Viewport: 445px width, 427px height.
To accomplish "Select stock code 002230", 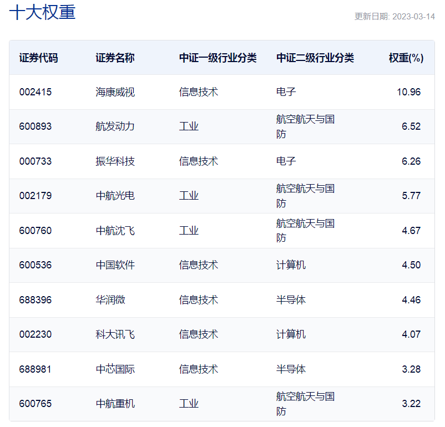I will 36,334.
